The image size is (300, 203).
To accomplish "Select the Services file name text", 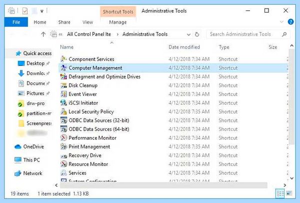I will (77, 173).
